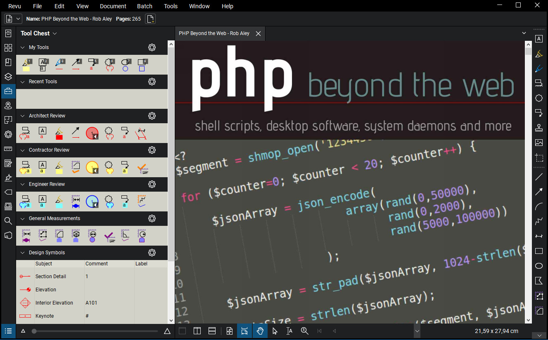Collapse the Recent Tools section
548x340 pixels.
(23, 82)
